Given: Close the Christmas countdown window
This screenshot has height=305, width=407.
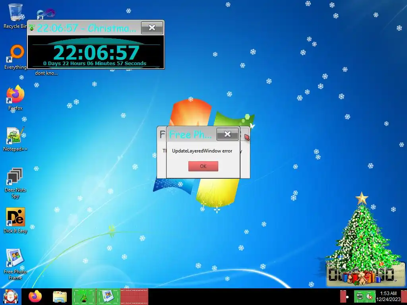Looking at the screenshot, I should 152,28.
